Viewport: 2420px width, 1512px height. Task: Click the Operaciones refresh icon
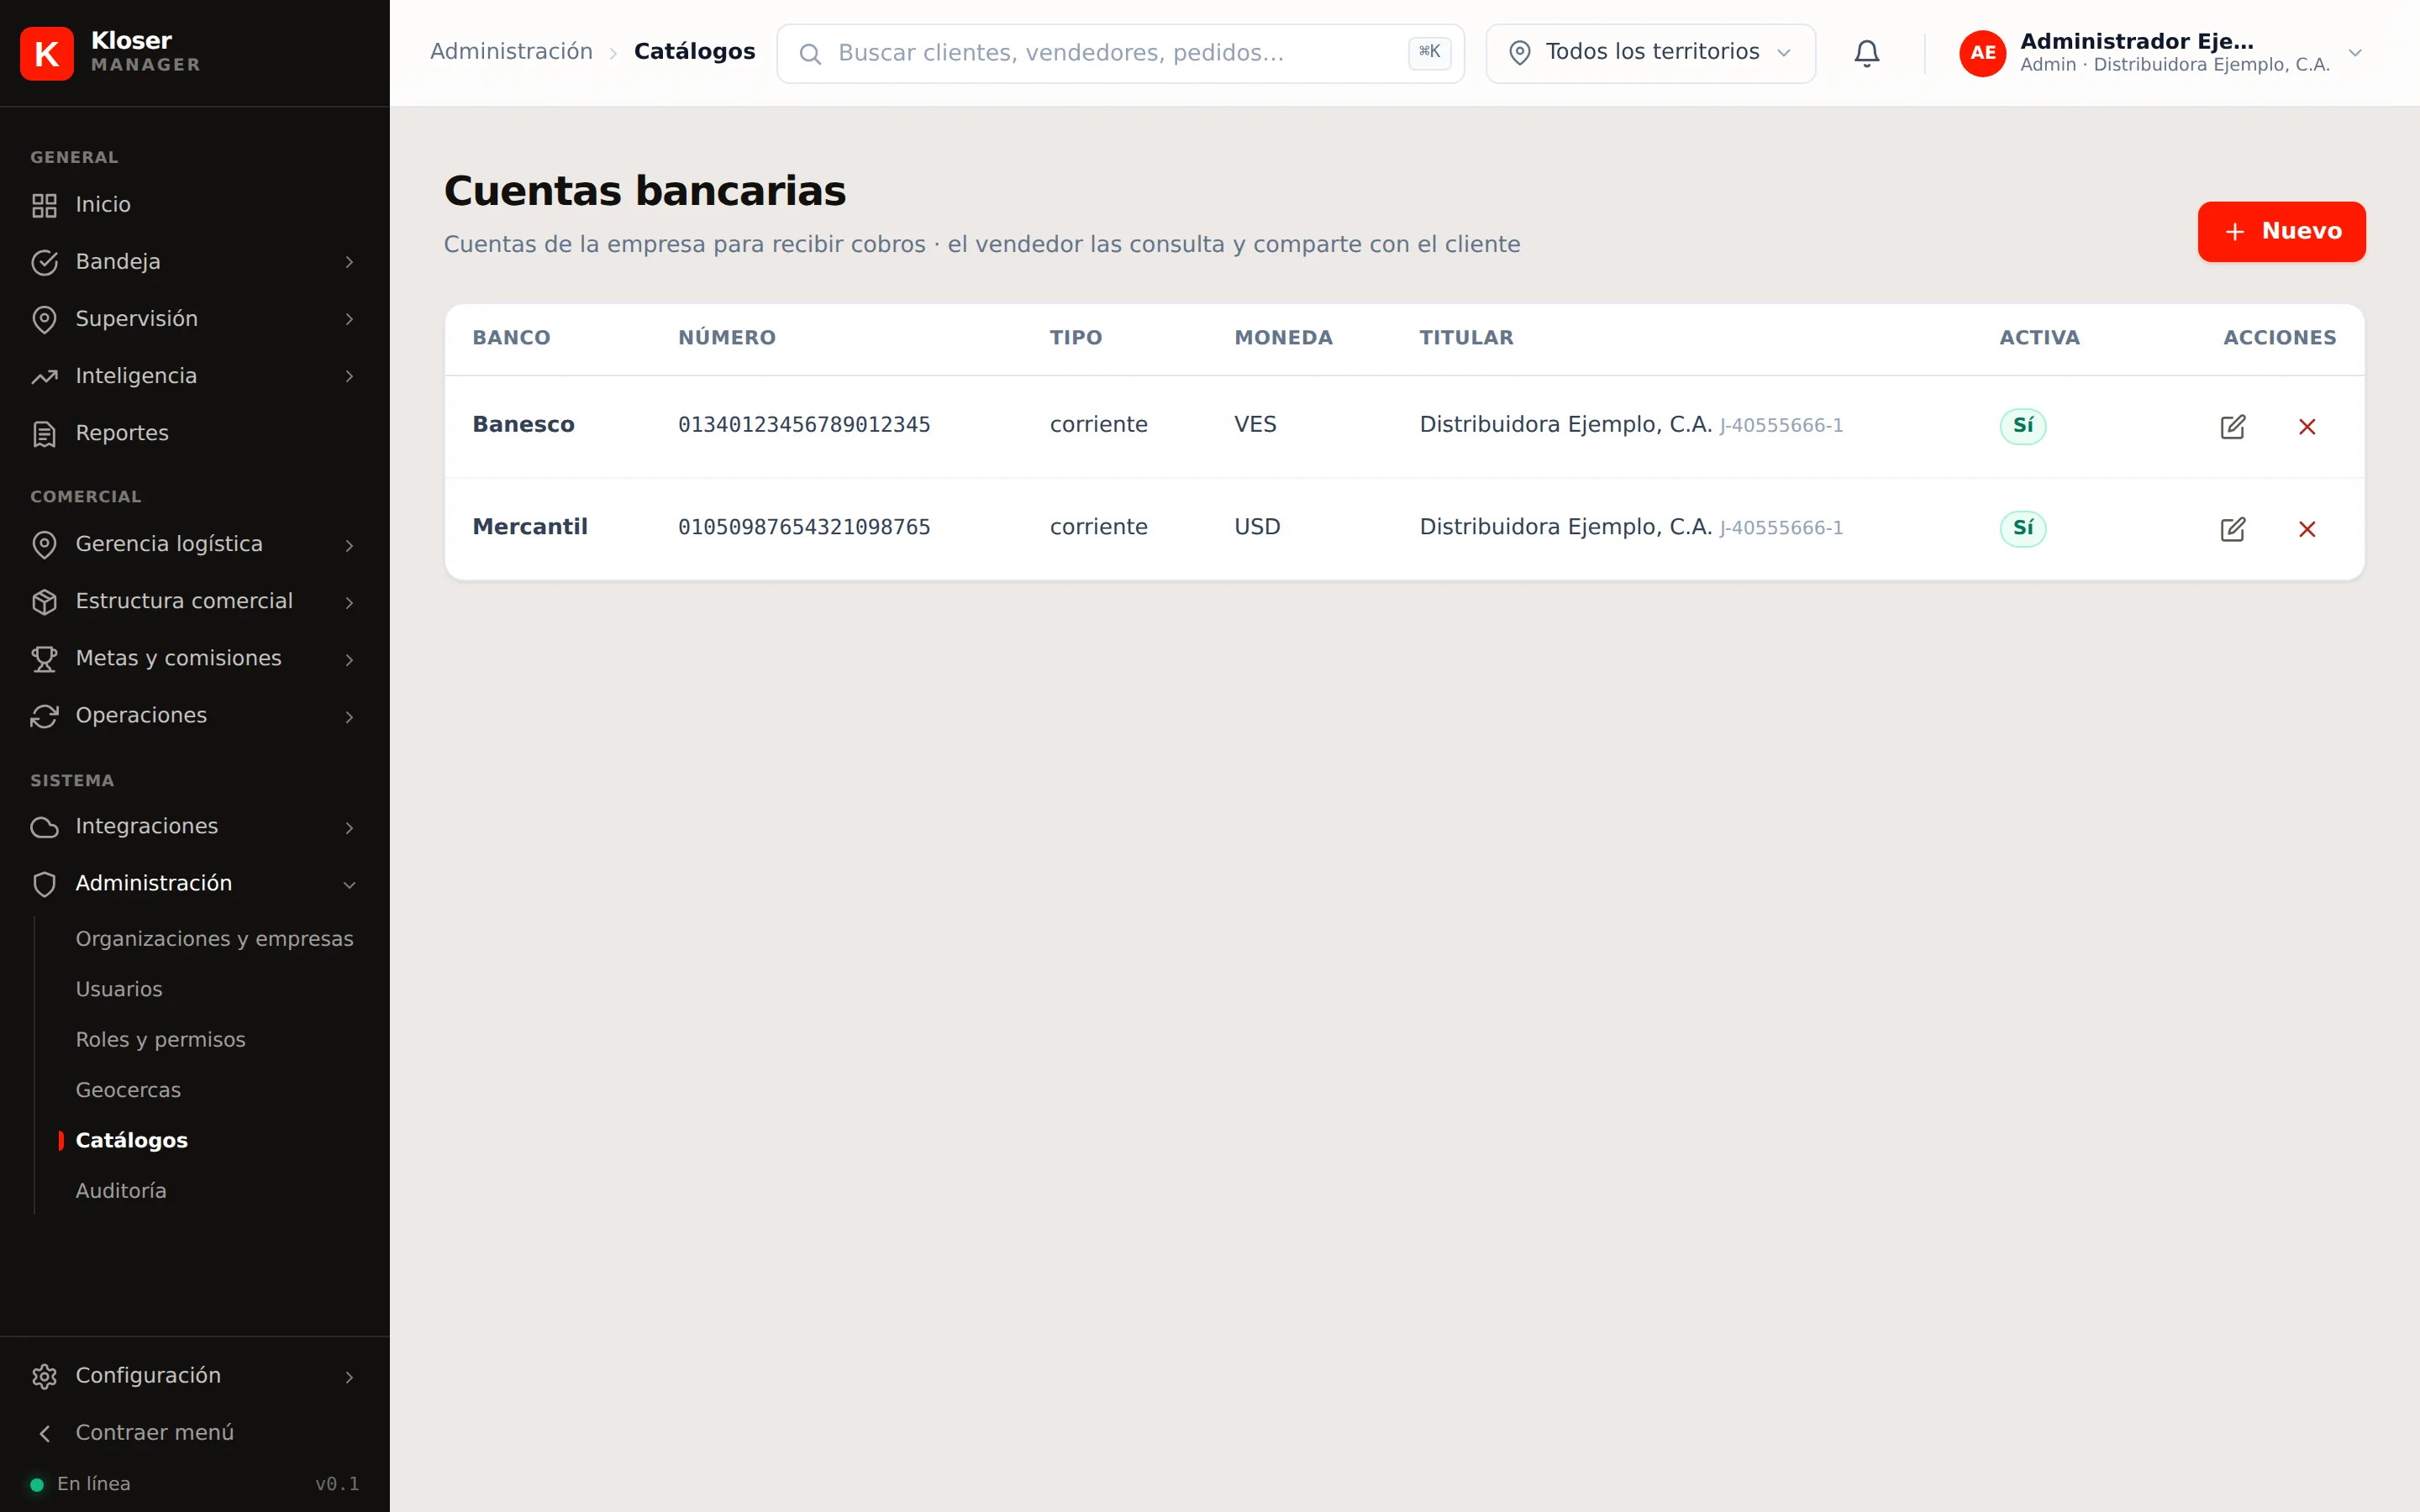coord(44,716)
